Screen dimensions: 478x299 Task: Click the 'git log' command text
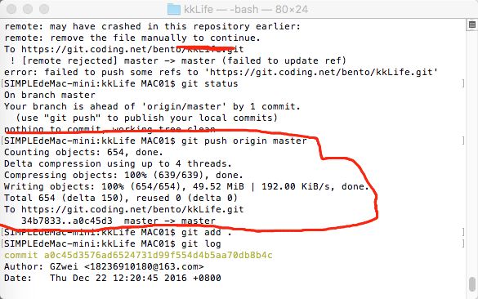coord(201,243)
